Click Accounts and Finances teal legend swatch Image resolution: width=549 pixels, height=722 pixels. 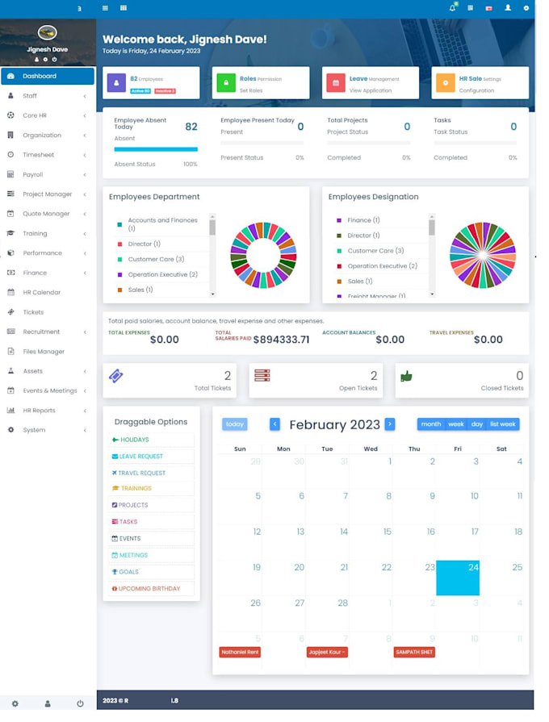(x=119, y=225)
